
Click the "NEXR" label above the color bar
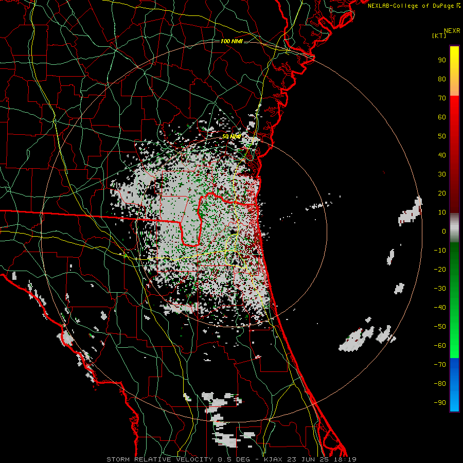tap(452, 31)
